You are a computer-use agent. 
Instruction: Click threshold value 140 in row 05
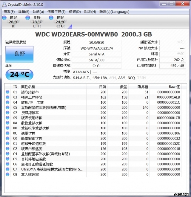point(145,108)
